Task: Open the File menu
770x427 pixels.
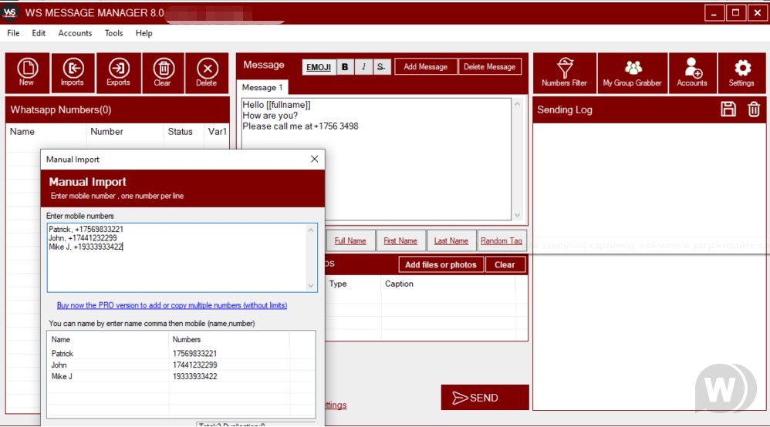Action: point(13,33)
